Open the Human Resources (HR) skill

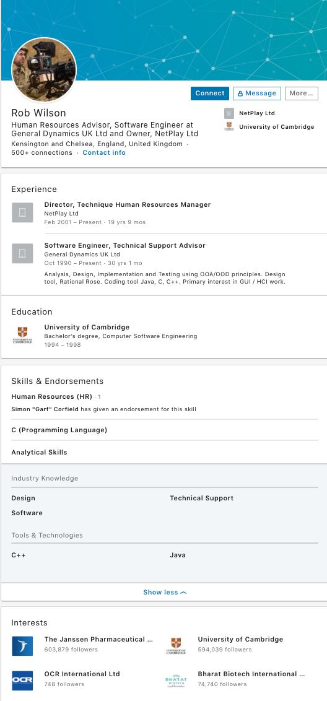51,396
